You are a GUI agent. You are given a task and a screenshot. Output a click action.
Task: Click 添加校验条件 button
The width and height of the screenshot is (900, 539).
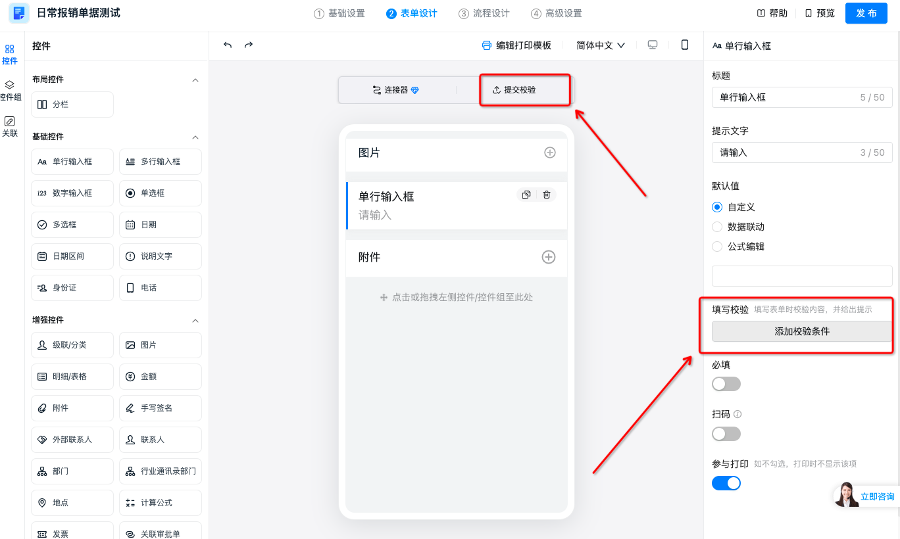click(802, 331)
